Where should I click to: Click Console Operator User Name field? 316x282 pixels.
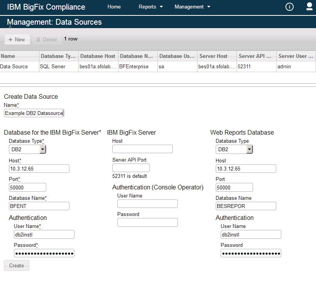147,204
